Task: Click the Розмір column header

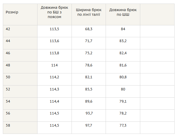Action: [x=12, y=12]
